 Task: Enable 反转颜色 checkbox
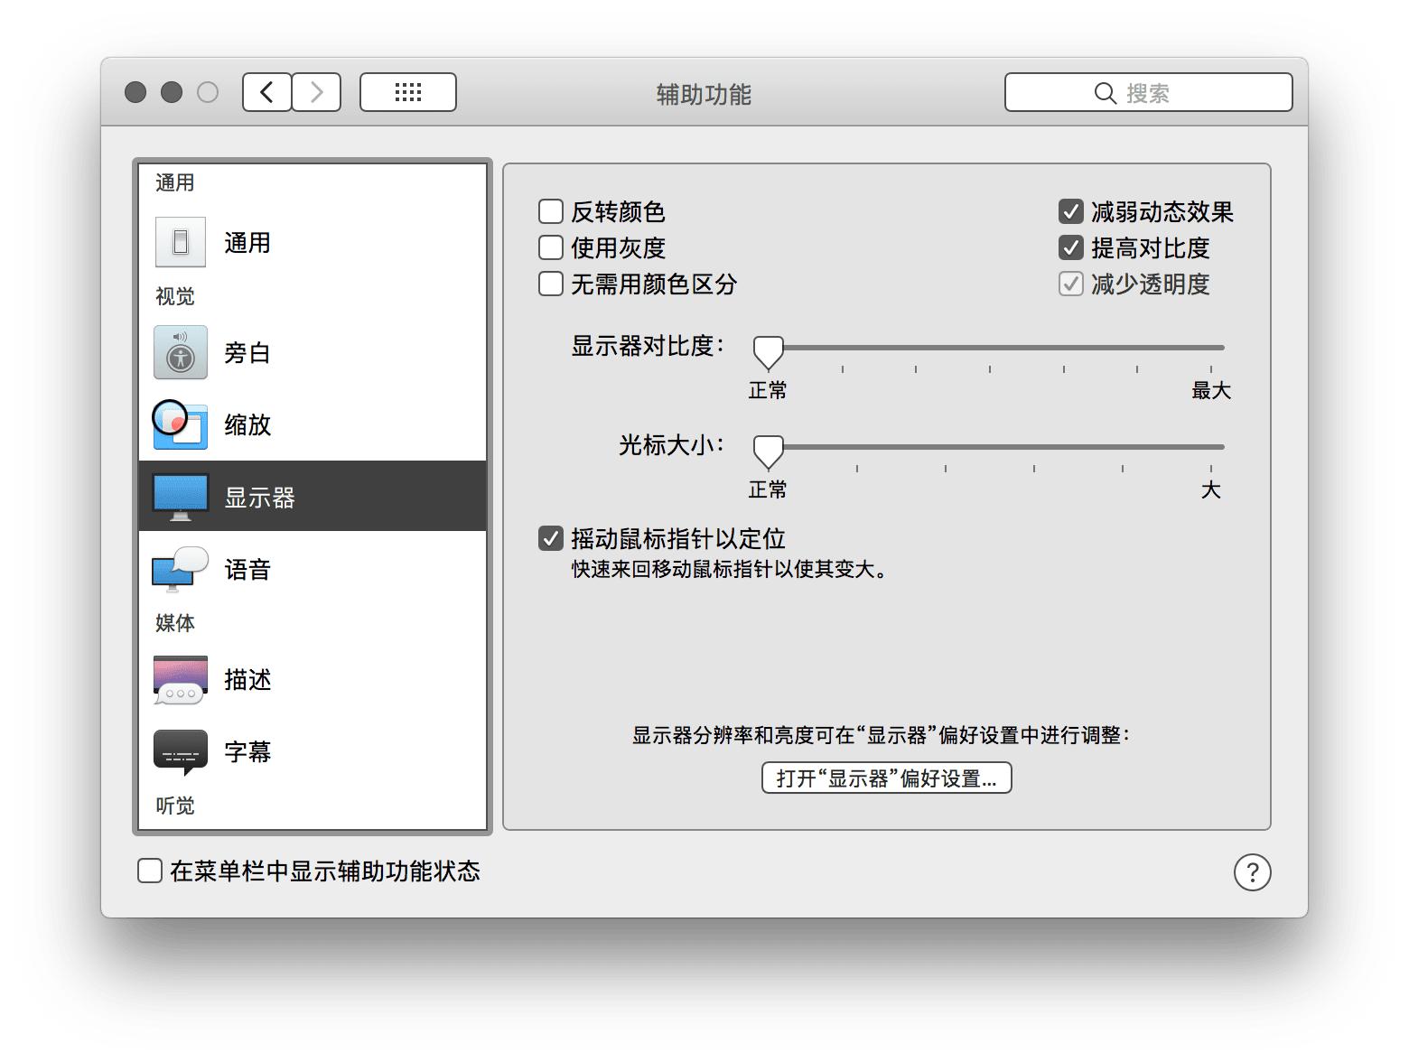point(551,211)
